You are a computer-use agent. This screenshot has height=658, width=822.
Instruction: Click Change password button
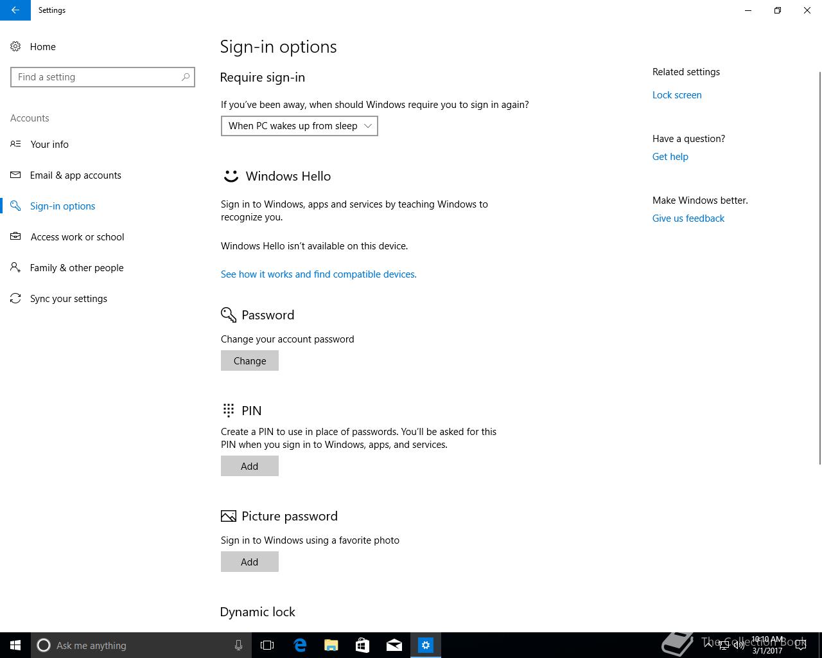[250, 360]
